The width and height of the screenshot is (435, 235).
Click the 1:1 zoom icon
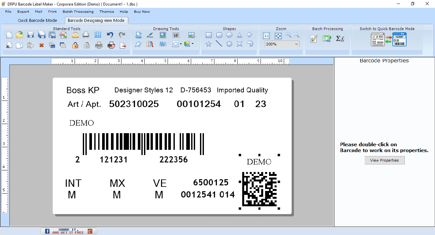coord(266,36)
